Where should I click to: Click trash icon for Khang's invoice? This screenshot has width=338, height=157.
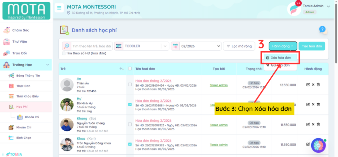click(x=318, y=124)
